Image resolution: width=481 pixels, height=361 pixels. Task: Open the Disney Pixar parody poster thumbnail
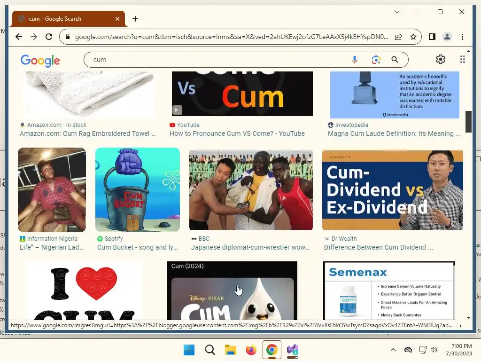[x=232, y=290]
